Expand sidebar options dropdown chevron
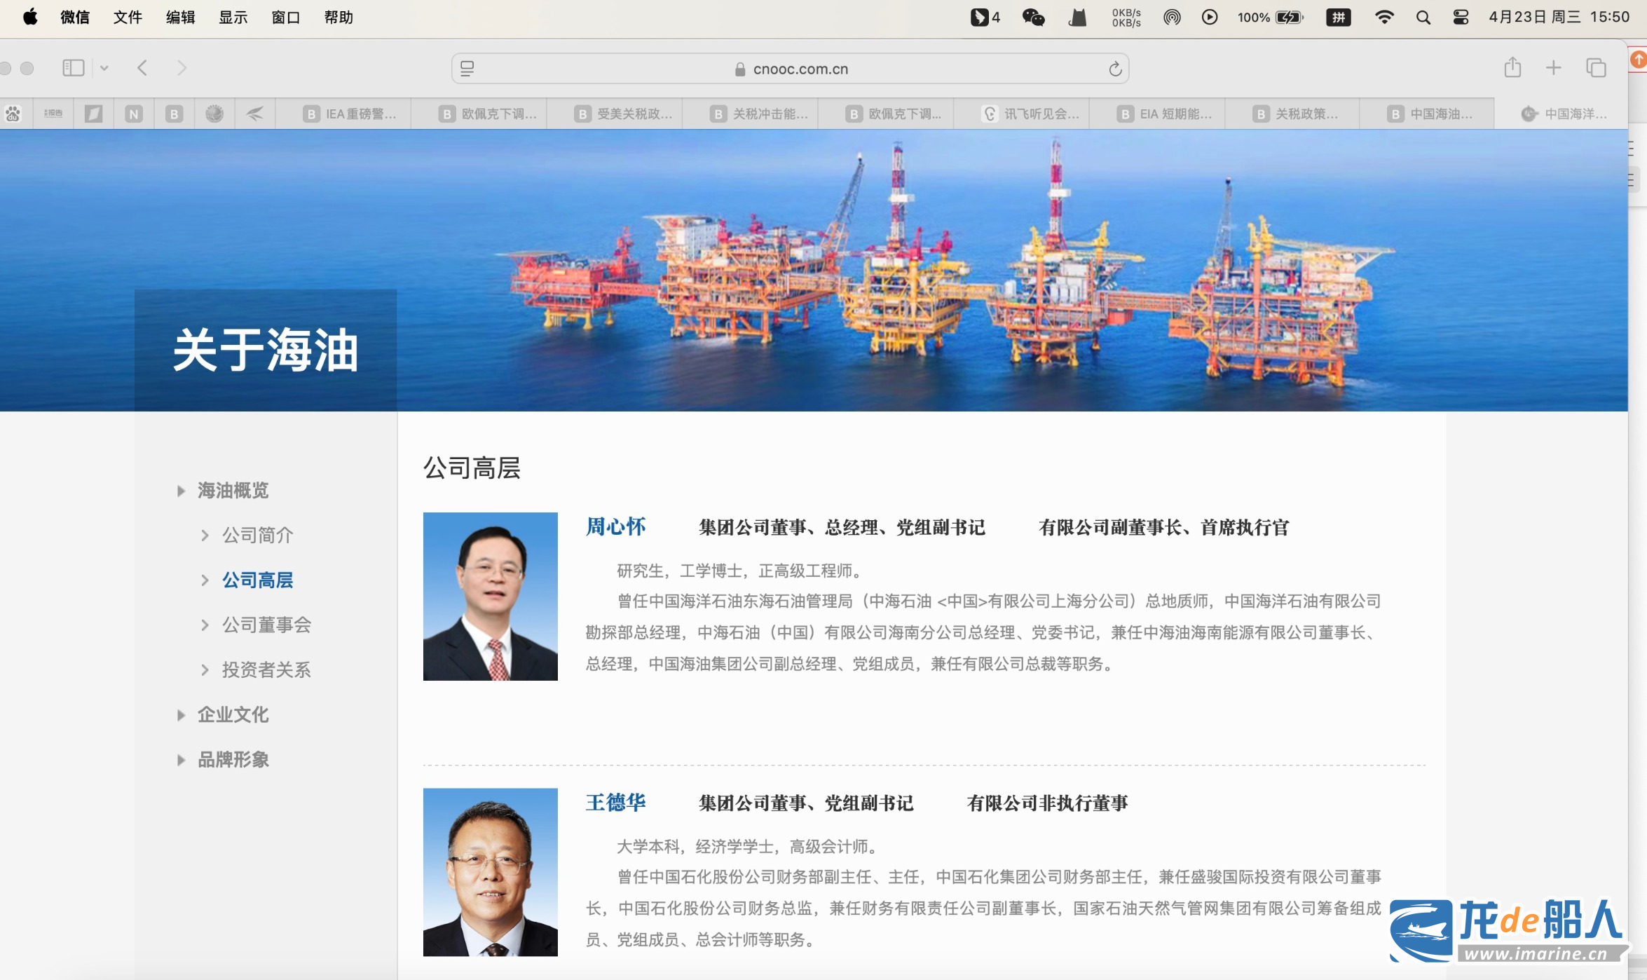 coord(104,68)
